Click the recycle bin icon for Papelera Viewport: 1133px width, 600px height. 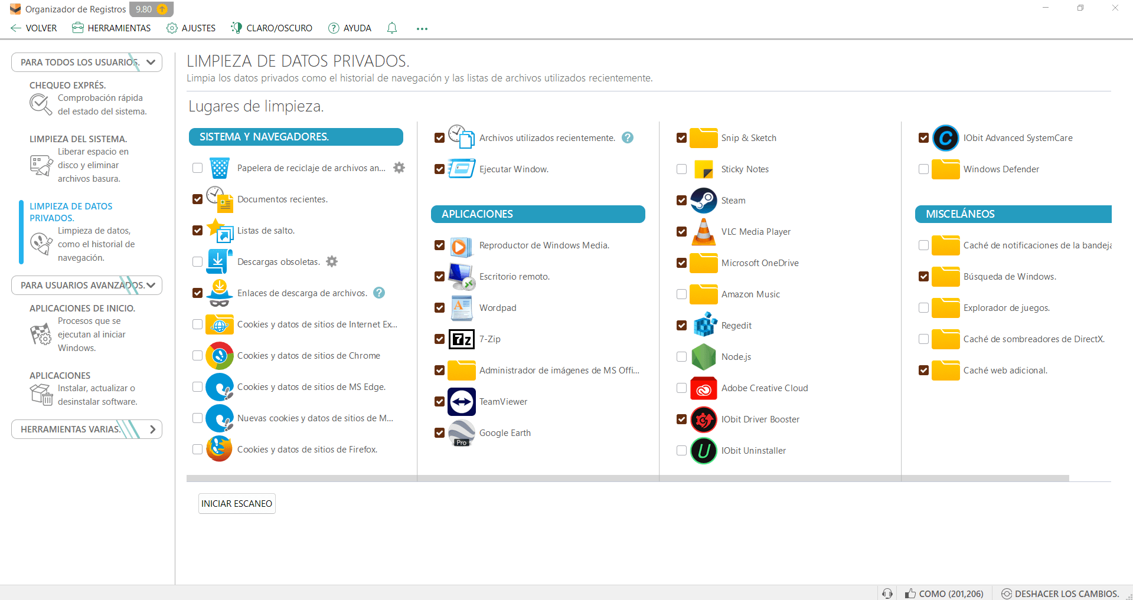(220, 168)
